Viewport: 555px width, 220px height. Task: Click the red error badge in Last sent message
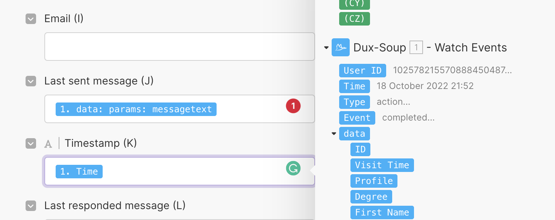(x=293, y=106)
